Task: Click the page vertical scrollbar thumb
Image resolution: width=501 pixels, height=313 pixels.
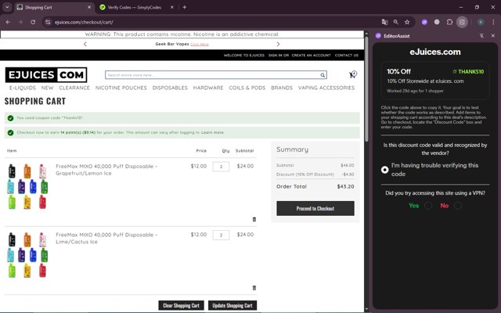Action: pos(366,88)
